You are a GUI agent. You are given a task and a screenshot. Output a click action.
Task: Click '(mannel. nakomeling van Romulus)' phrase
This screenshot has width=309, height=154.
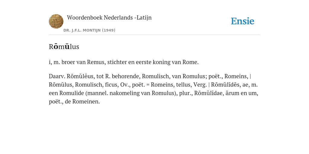[132, 93]
